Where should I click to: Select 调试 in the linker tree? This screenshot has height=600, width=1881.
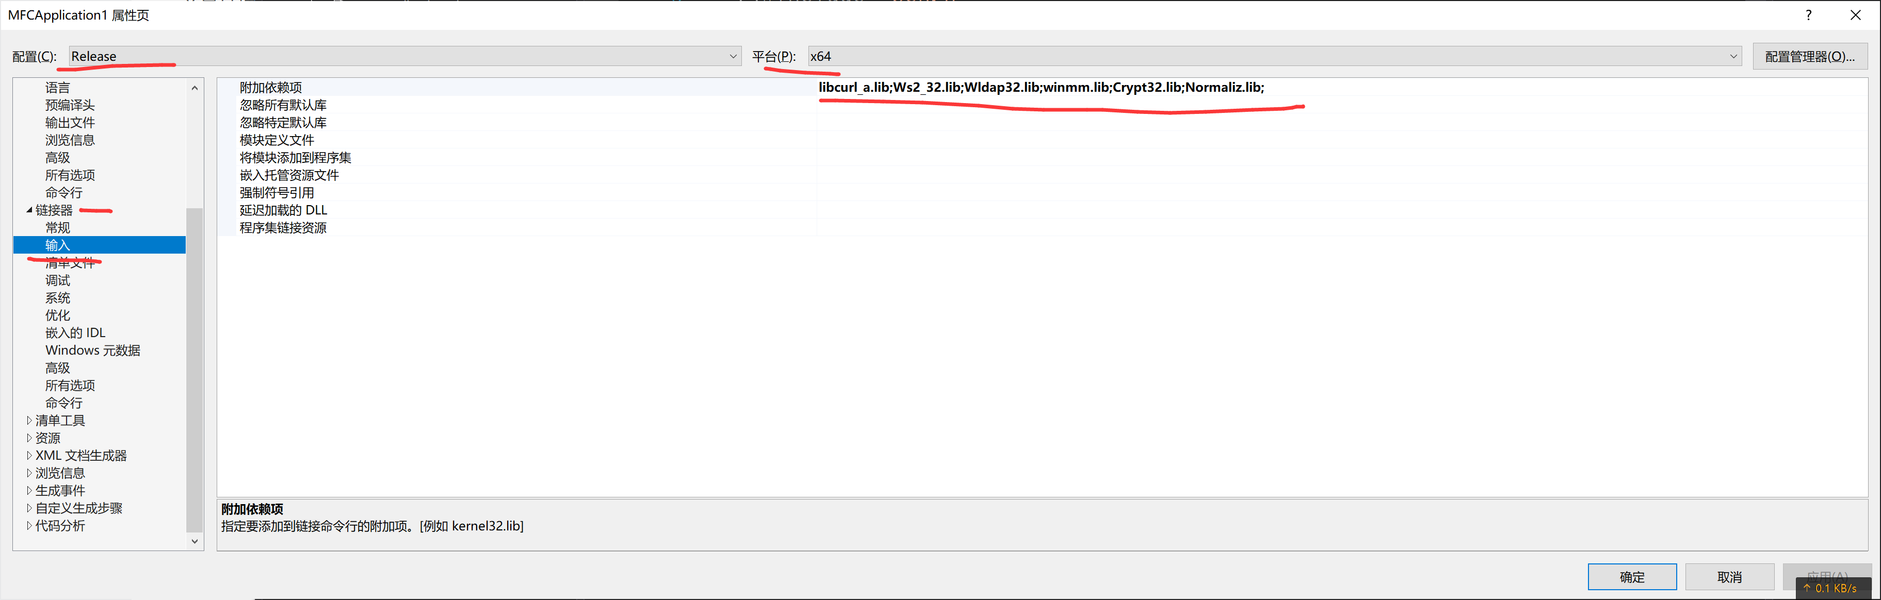click(58, 280)
